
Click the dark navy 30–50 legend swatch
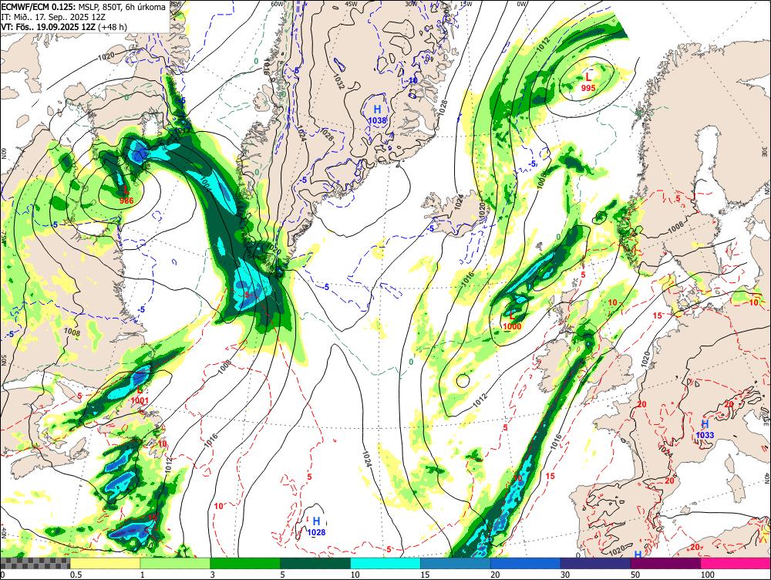[595, 563]
